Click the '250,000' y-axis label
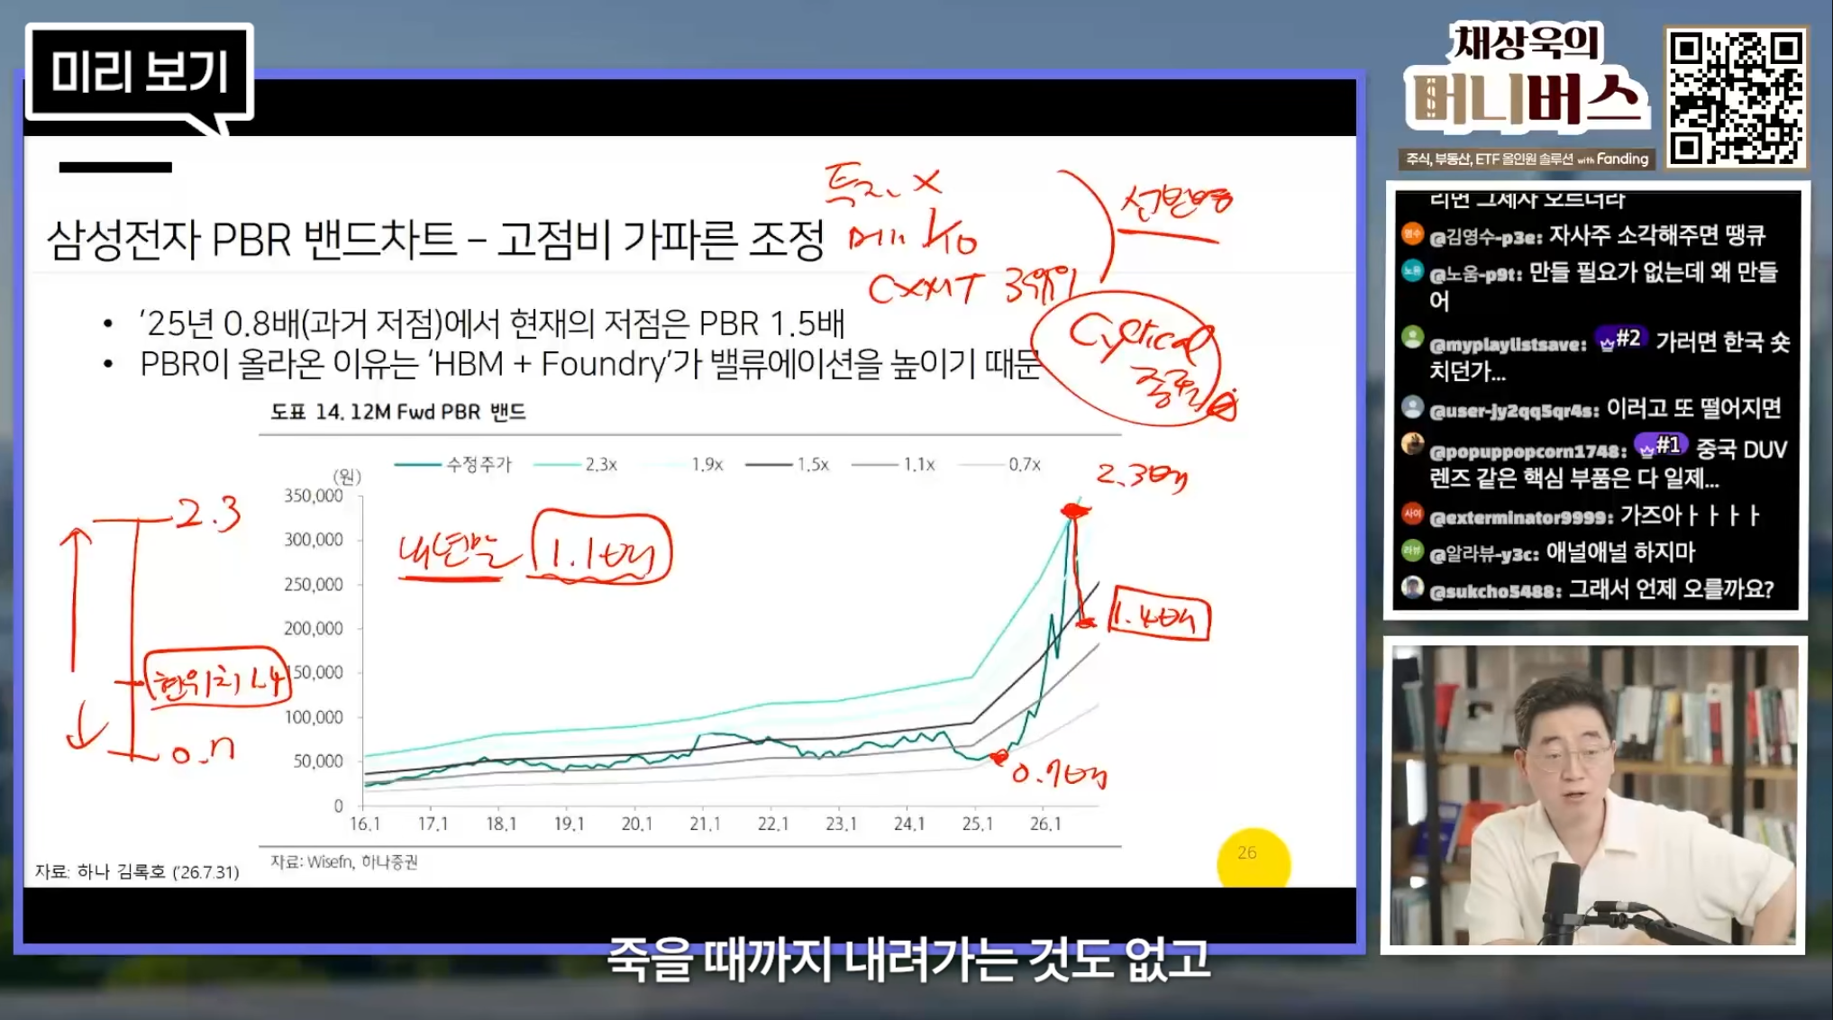The width and height of the screenshot is (1833, 1020). tap(314, 585)
